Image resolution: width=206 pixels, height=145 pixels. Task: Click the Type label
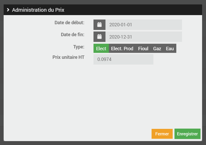(79, 47)
